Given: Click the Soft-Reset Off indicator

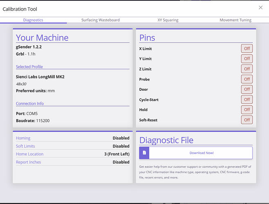Looking at the screenshot, I should [247, 120].
